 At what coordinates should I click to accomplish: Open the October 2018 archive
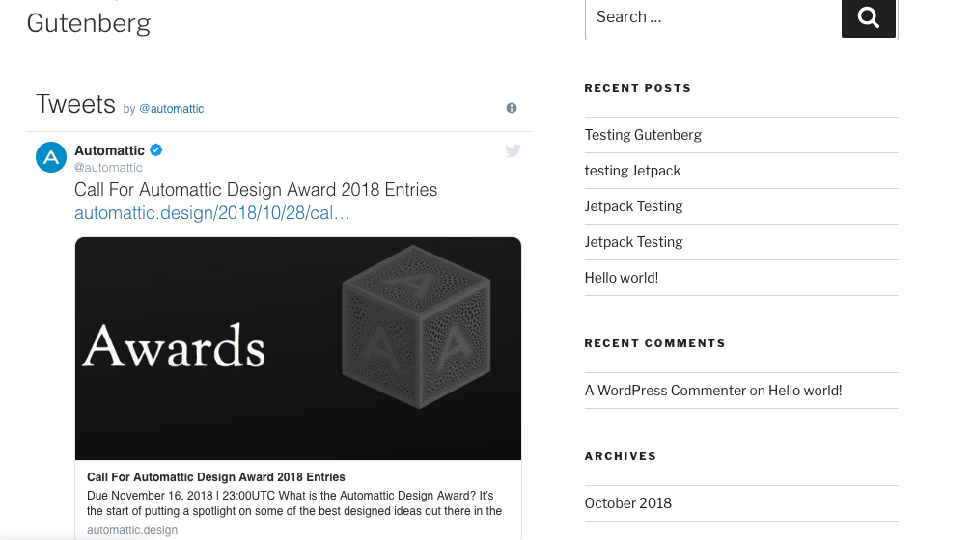628,503
